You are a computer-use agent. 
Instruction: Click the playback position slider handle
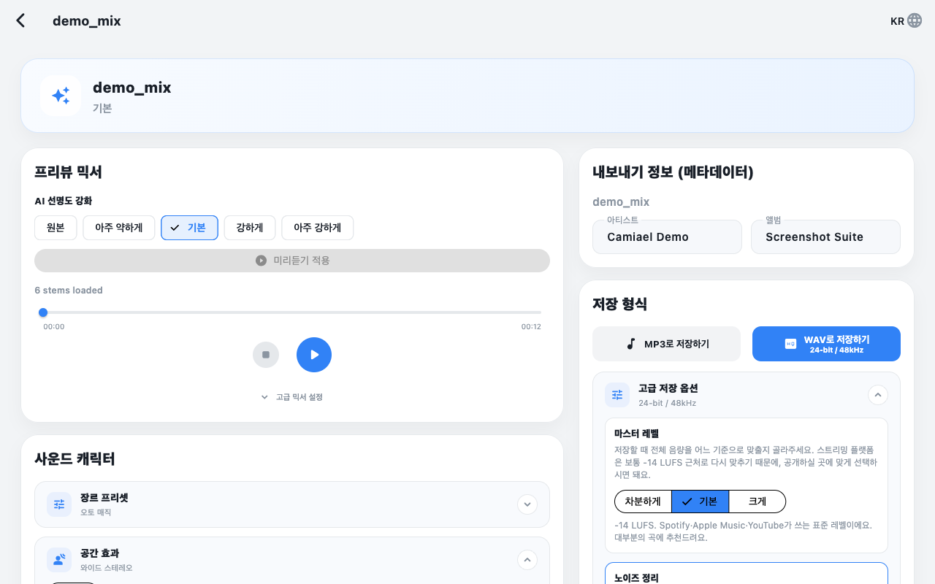tap(43, 312)
